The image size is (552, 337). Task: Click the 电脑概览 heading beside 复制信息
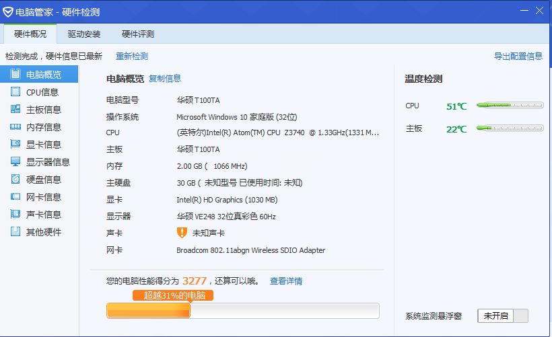pyautogui.click(x=125, y=79)
